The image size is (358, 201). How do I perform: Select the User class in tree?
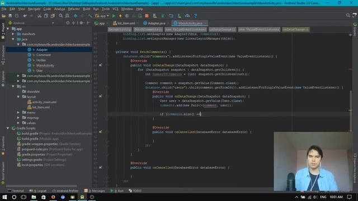pyautogui.click(x=39, y=71)
